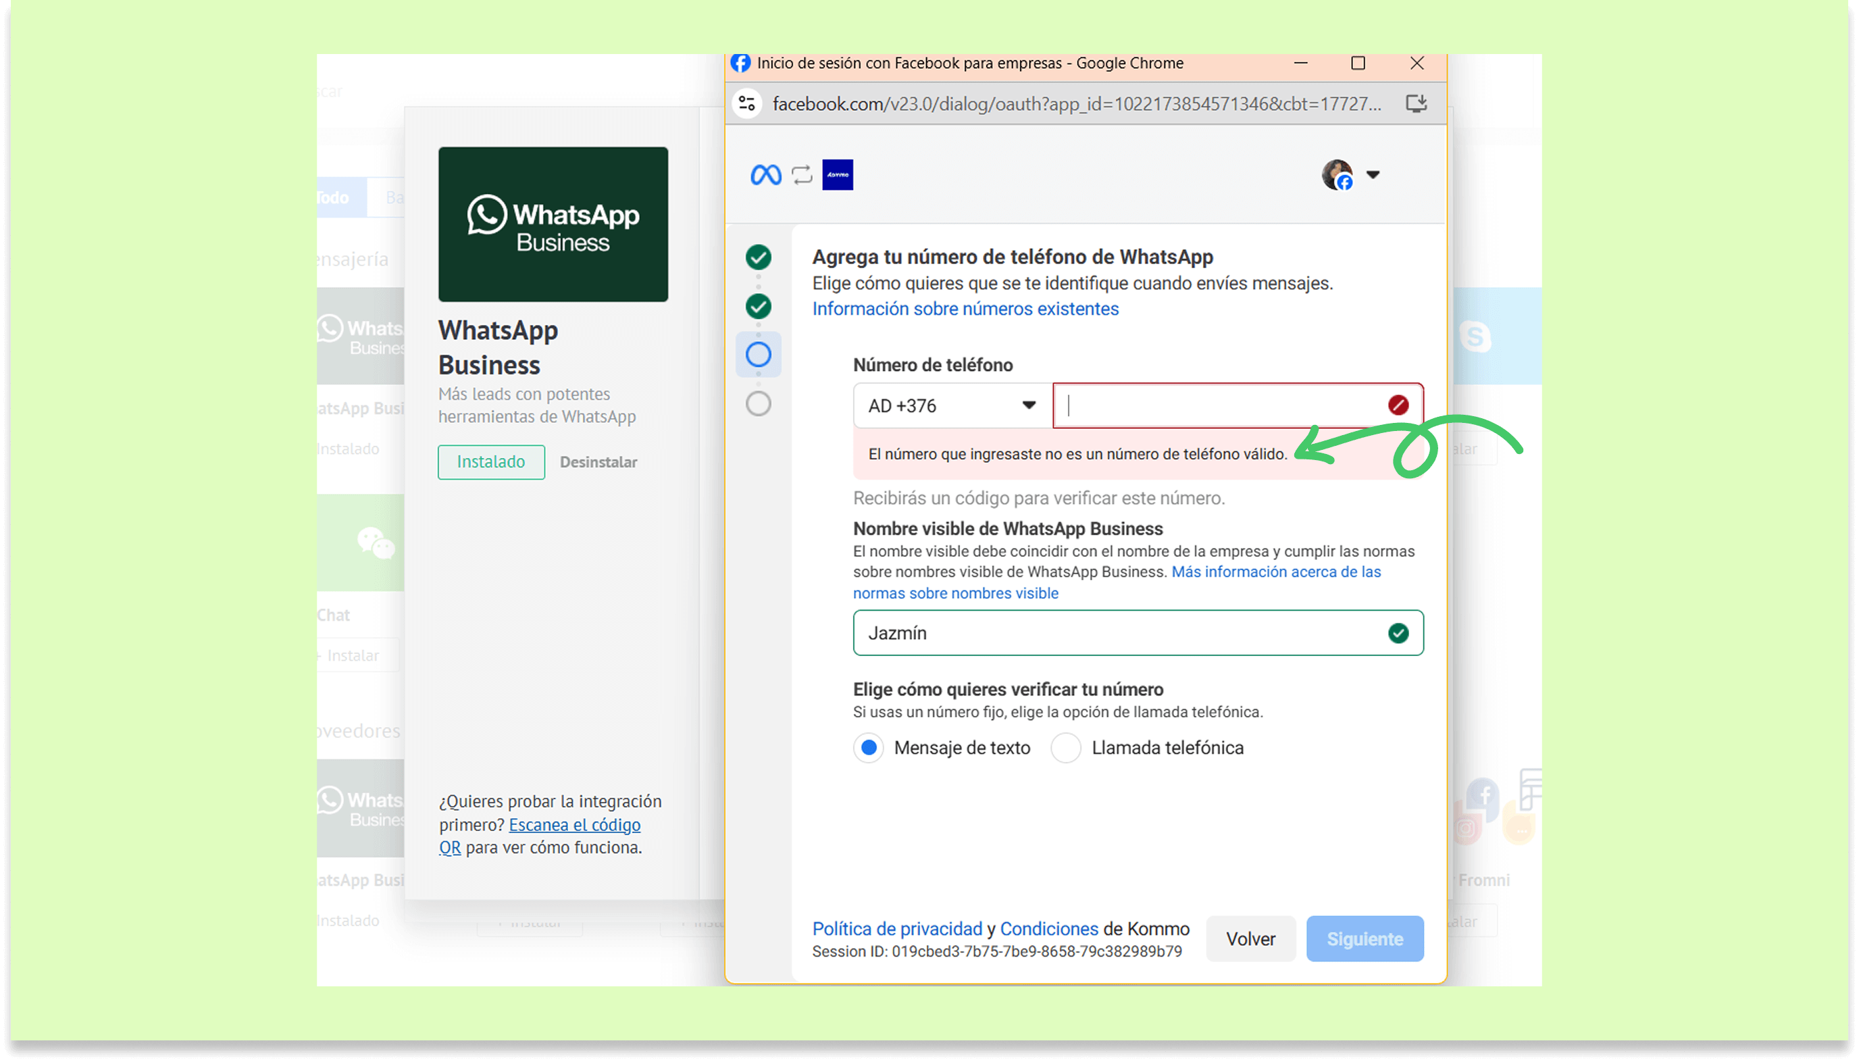Click the phone number input field
Viewport: 1859px width, 1062px height.
click(1221, 405)
